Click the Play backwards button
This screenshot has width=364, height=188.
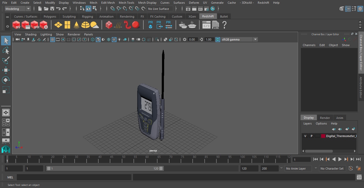pos(334,159)
